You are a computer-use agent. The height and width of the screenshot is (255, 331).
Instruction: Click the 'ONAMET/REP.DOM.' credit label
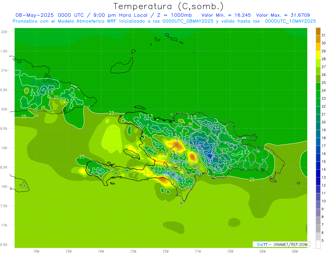[x=291, y=244]
